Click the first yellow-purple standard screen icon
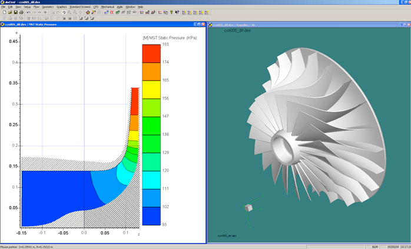Screen dimensions: 411x249 tap(184, 12)
